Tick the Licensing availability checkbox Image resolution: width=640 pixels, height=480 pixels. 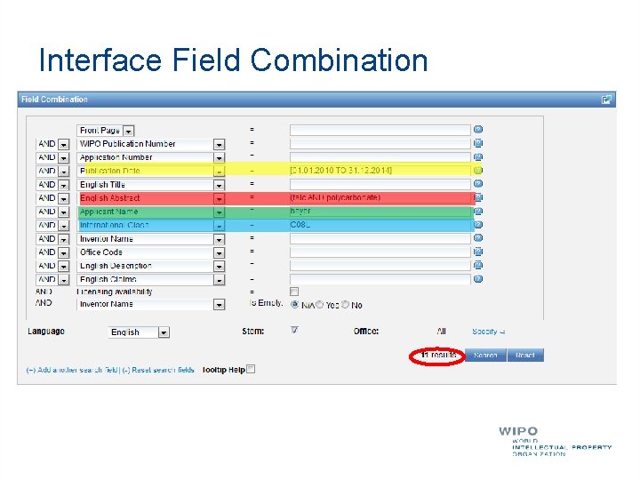tap(294, 292)
